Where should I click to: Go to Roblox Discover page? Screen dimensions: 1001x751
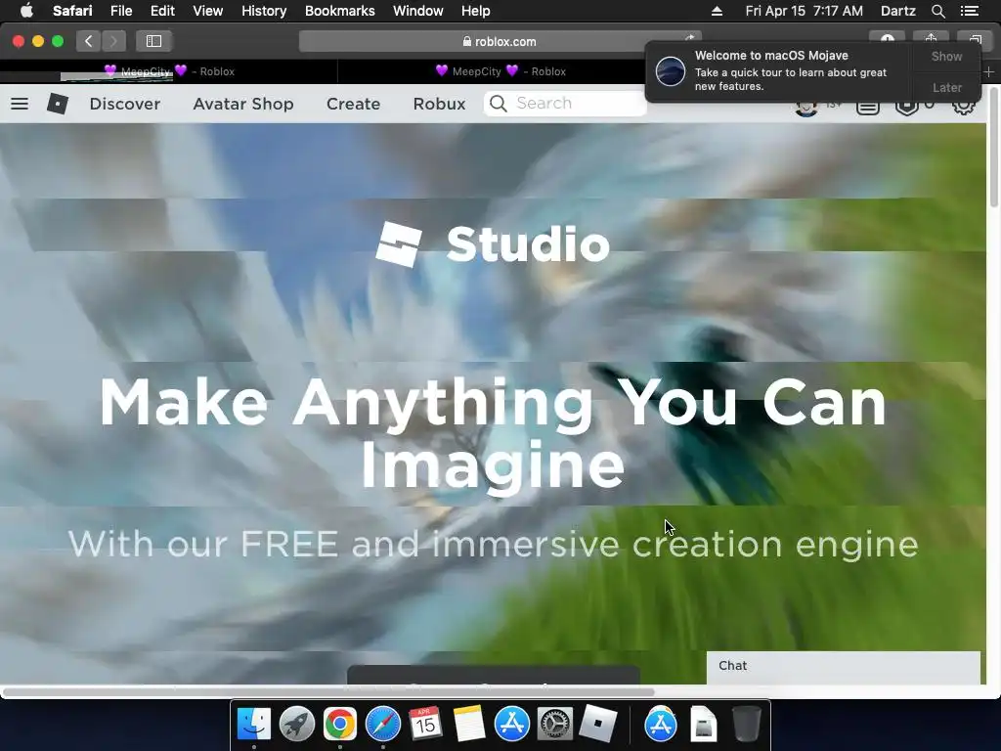tap(124, 104)
